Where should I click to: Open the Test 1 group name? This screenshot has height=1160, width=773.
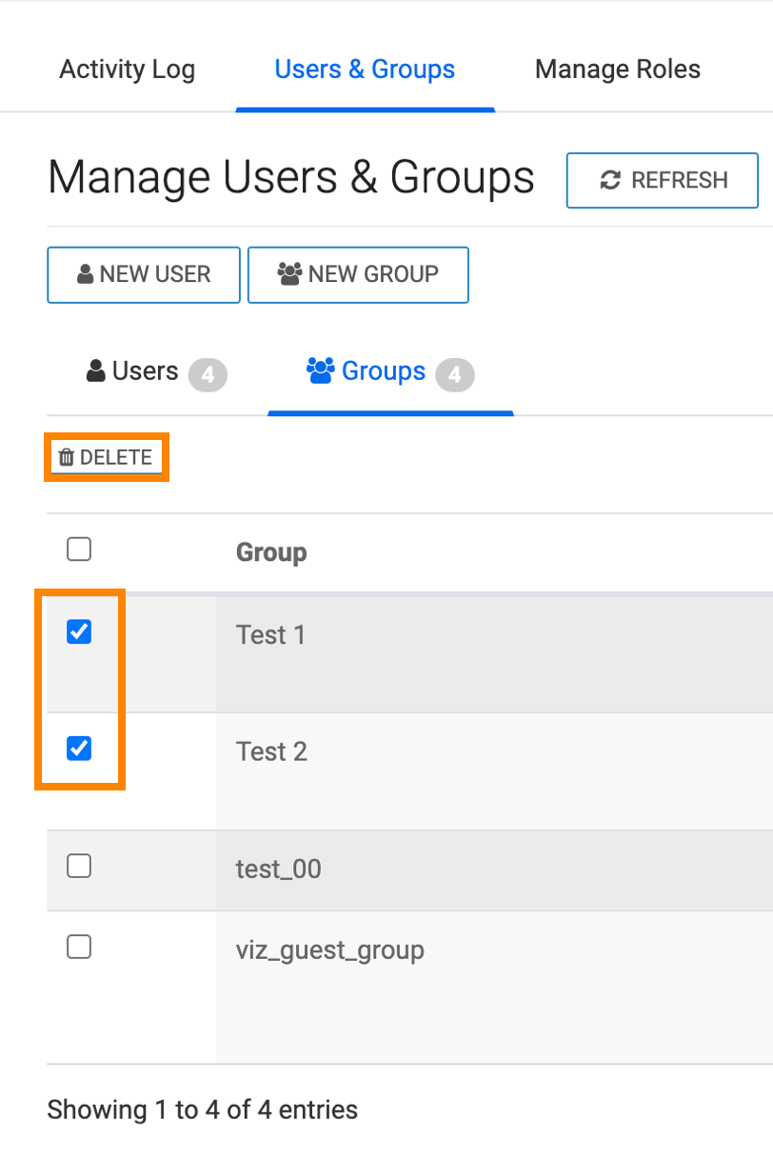pos(270,635)
